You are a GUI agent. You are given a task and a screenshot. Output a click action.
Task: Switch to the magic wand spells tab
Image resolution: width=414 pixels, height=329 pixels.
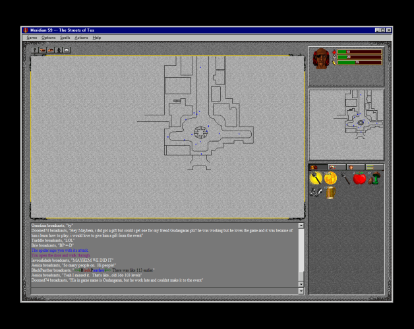click(337, 167)
